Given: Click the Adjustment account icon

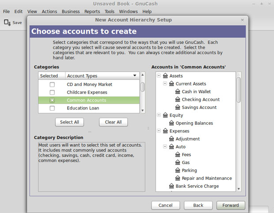Looking at the screenshot, I should (x=171, y=139).
